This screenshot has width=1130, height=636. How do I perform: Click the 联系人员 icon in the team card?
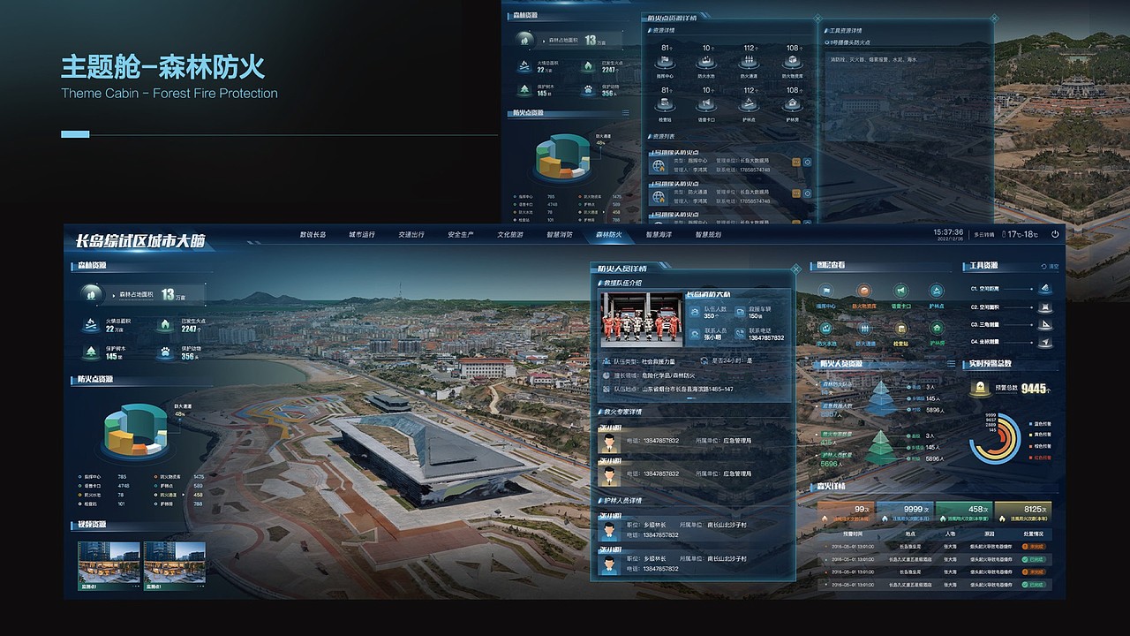point(694,334)
